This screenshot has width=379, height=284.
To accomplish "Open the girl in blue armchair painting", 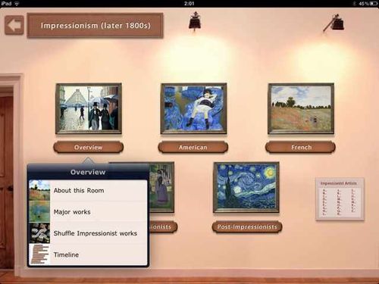I will [x=193, y=108].
